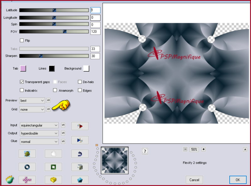Image resolution: width=251 pixels, height=186 pixels.
Task: Enable the Flip checkbox
Action: [22, 40]
